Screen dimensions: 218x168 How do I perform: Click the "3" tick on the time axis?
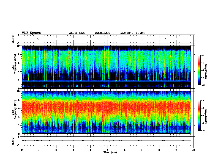tap(73, 150)
